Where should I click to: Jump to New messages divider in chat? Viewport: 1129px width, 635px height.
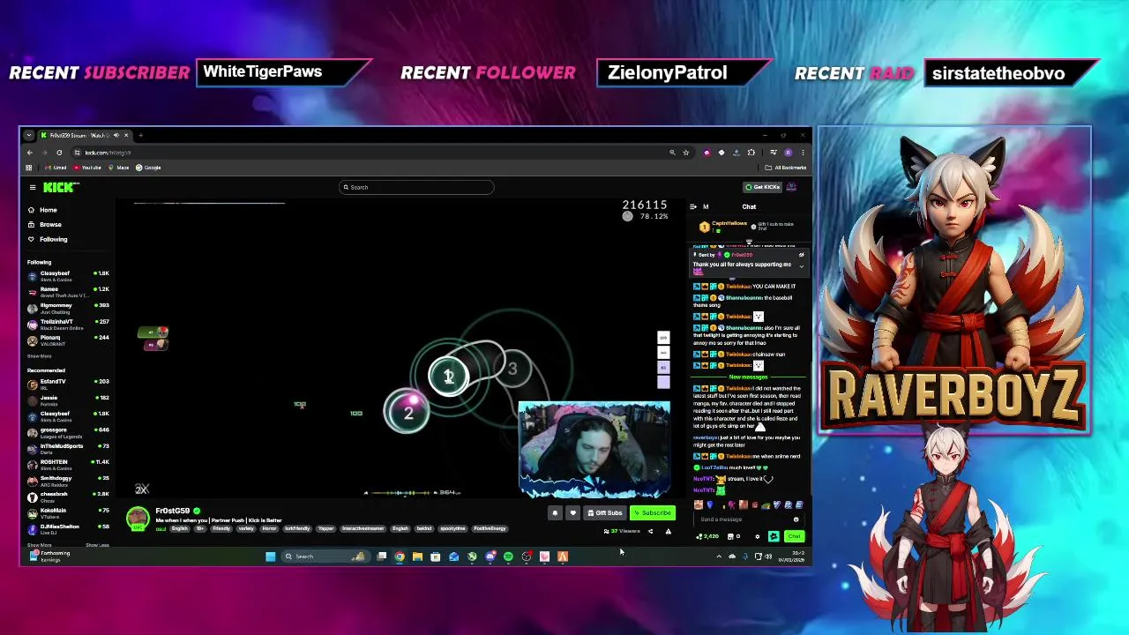748,377
